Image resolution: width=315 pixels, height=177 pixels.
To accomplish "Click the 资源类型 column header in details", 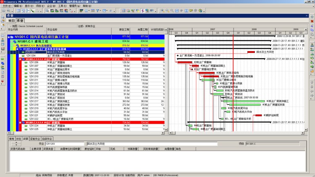I will tap(48, 149).
